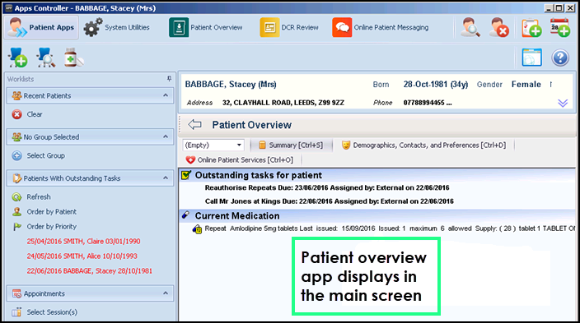Switch to Summary [Ctrl+S] tab
Viewport: 580px width, 323px height.
[291, 145]
